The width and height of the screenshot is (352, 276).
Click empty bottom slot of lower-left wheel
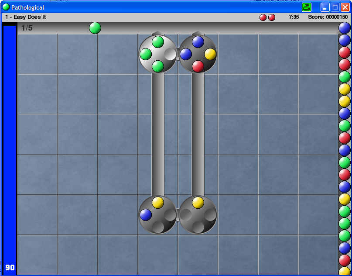pyautogui.click(x=158, y=227)
